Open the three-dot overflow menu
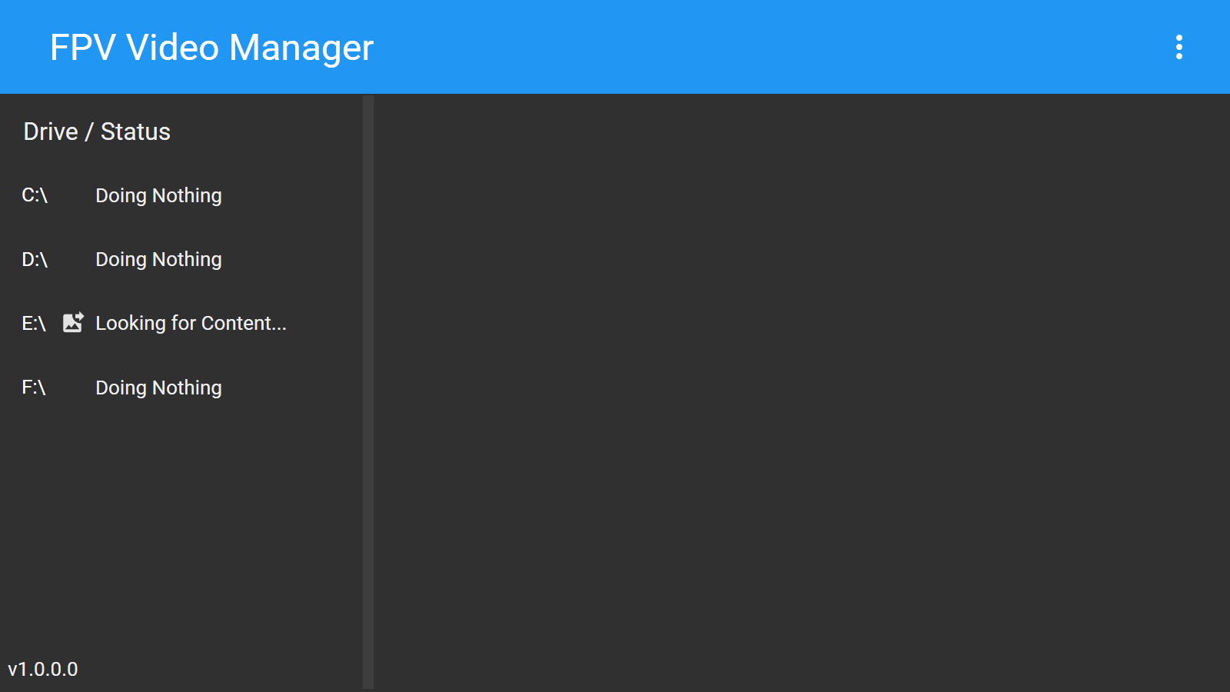The width and height of the screenshot is (1230, 692). [x=1178, y=47]
